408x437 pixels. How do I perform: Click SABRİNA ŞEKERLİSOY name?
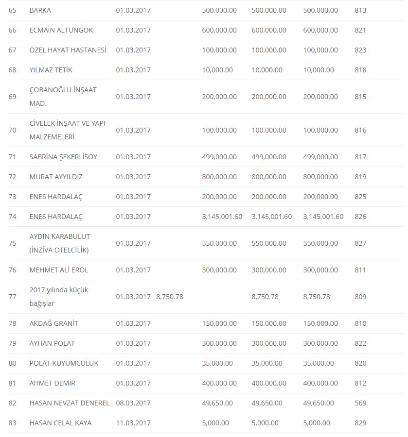click(x=63, y=157)
